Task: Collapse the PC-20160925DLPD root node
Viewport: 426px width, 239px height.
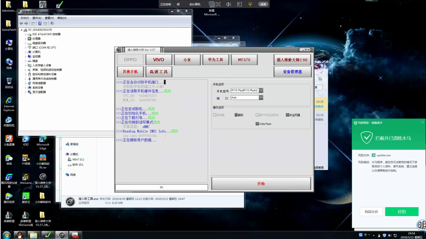Action: (x=22, y=30)
